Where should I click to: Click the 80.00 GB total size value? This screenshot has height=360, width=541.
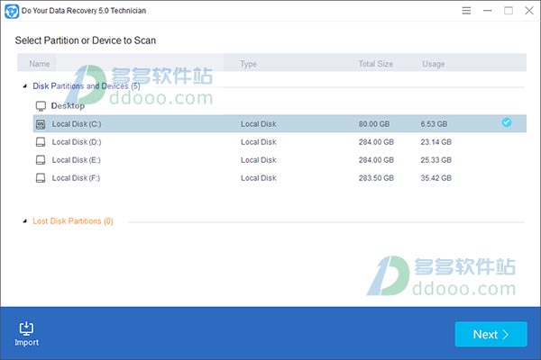pyautogui.click(x=374, y=124)
